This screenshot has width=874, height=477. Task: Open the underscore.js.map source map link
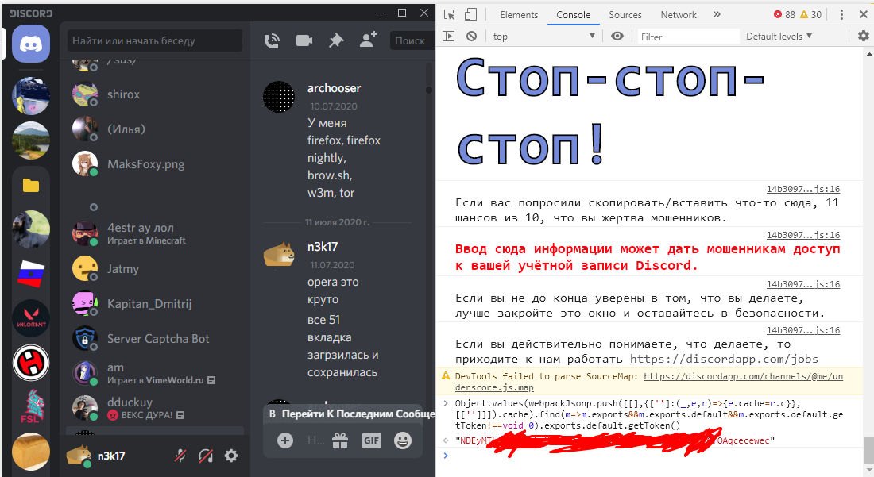pyautogui.click(x=649, y=382)
